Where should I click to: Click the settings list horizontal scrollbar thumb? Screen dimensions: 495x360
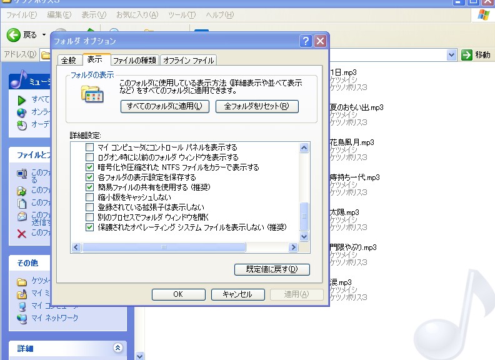coord(164,247)
